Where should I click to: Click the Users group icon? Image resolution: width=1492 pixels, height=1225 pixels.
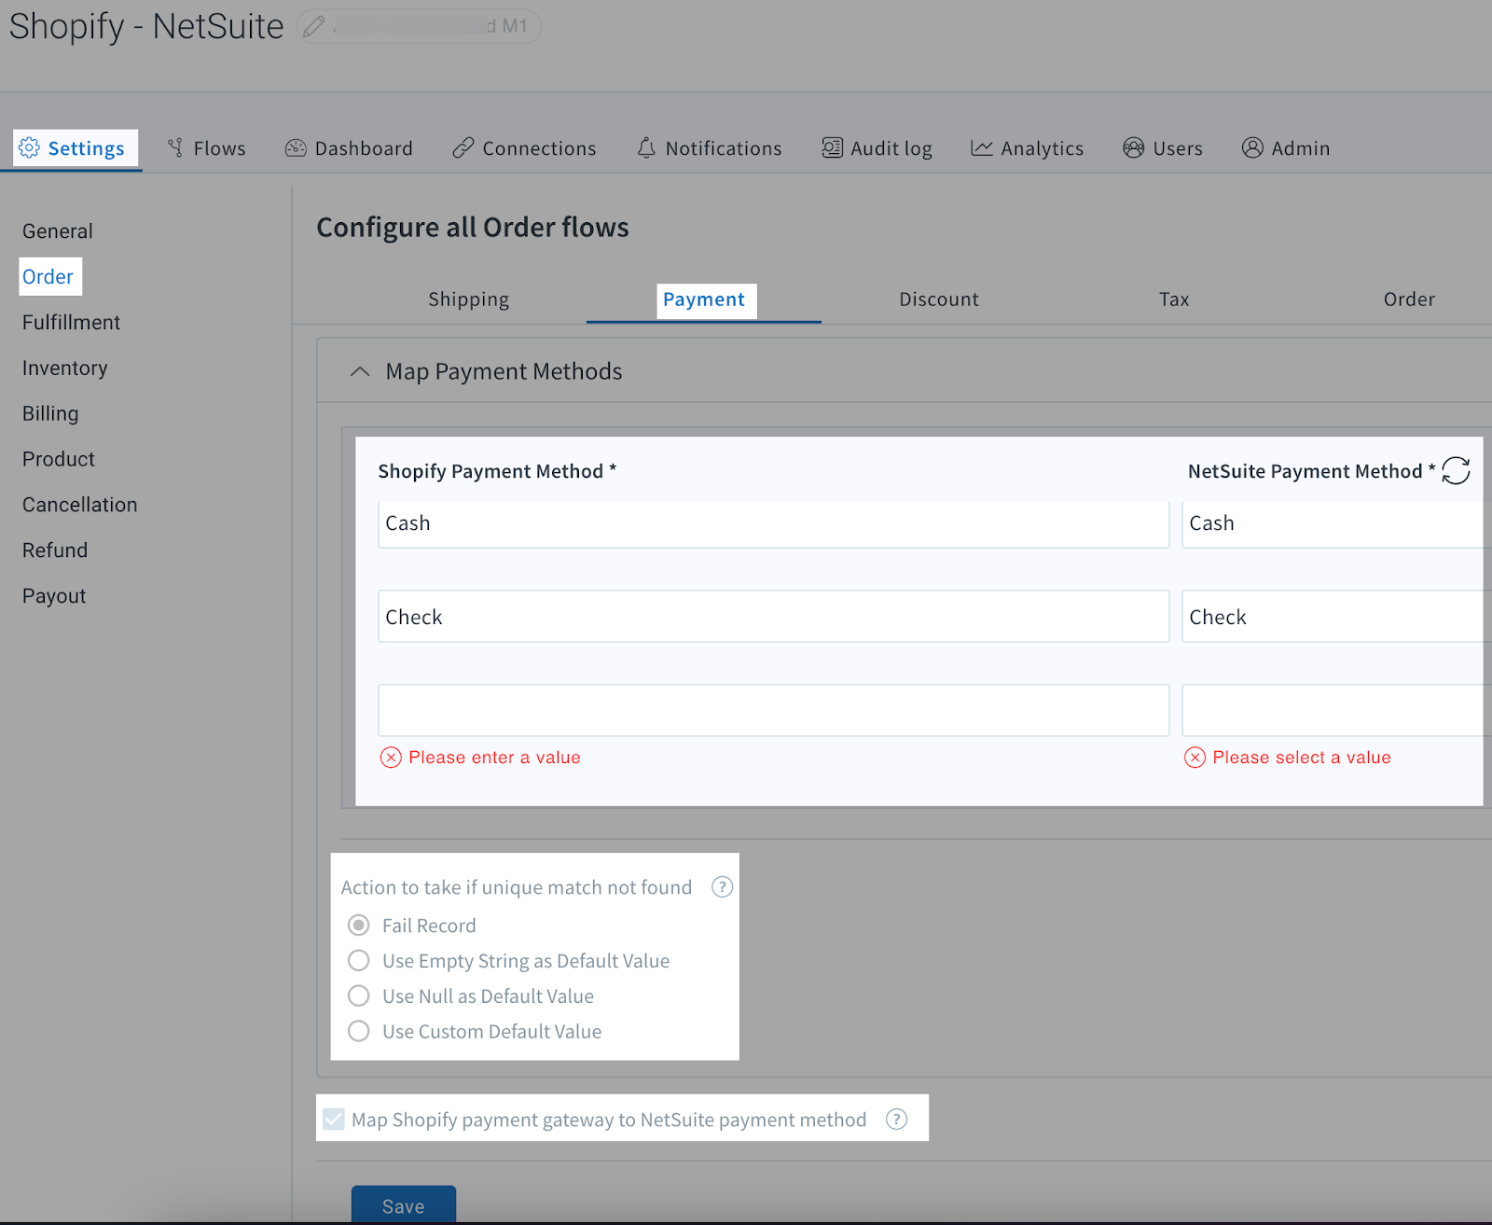click(1134, 148)
